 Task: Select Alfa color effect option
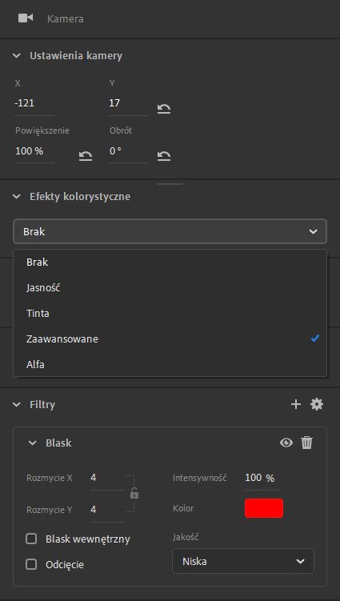[x=170, y=364]
